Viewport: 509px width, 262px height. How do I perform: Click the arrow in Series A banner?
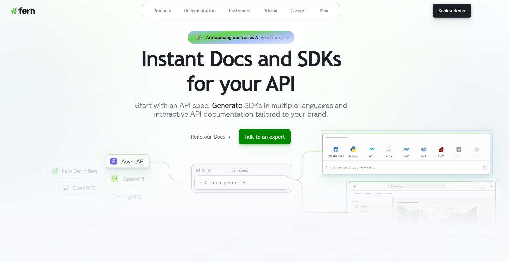(287, 37)
